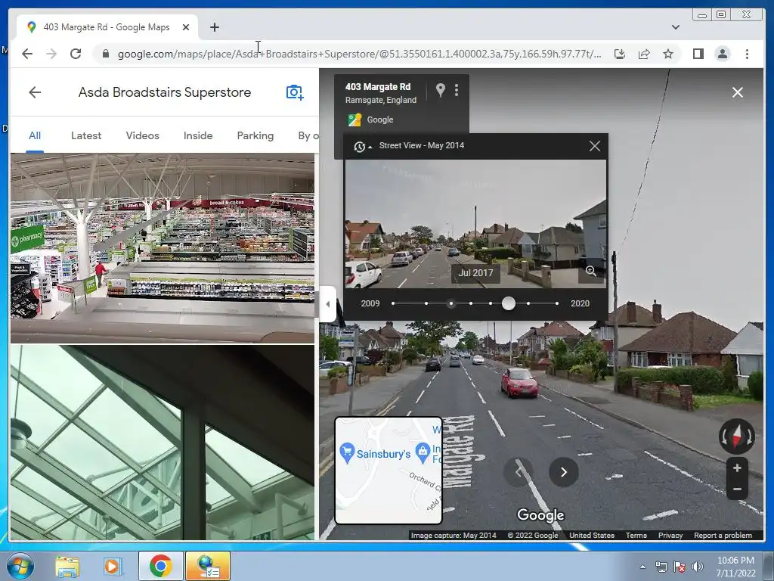
Task: Click the Jul 2017 preview image
Action: [x=475, y=224]
